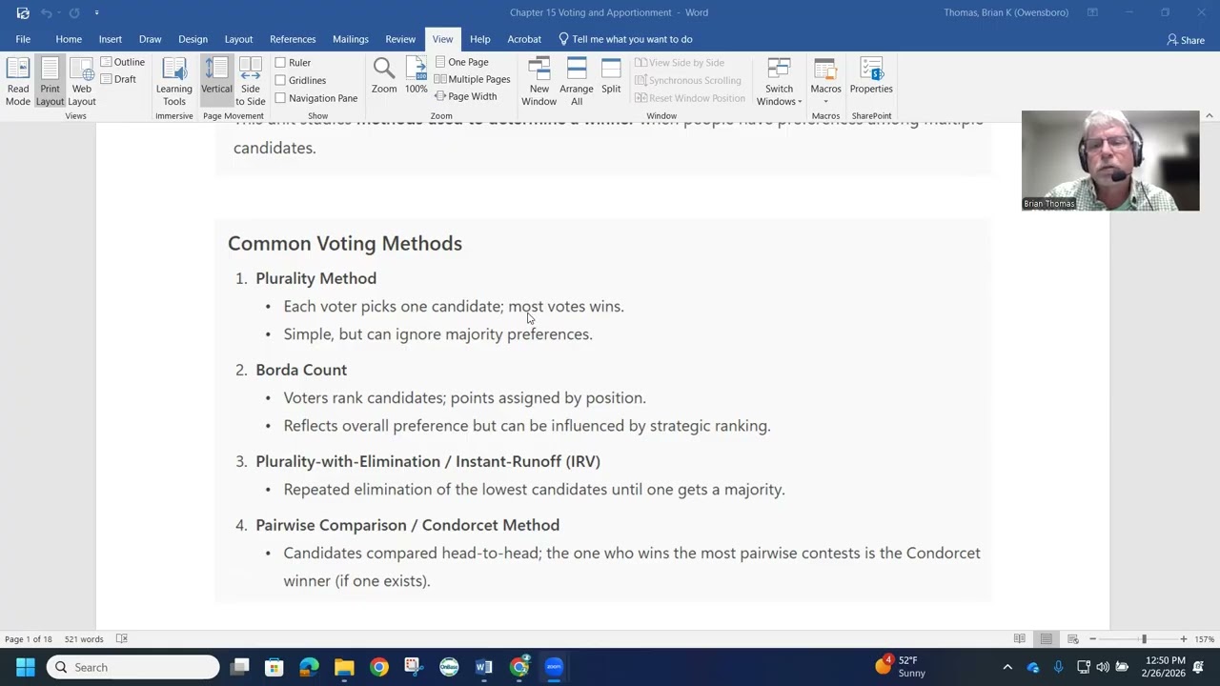Screen dimensions: 1220x686
Task: Open the proofing spell check status icon
Action: pyautogui.click(x=122, y=639)
